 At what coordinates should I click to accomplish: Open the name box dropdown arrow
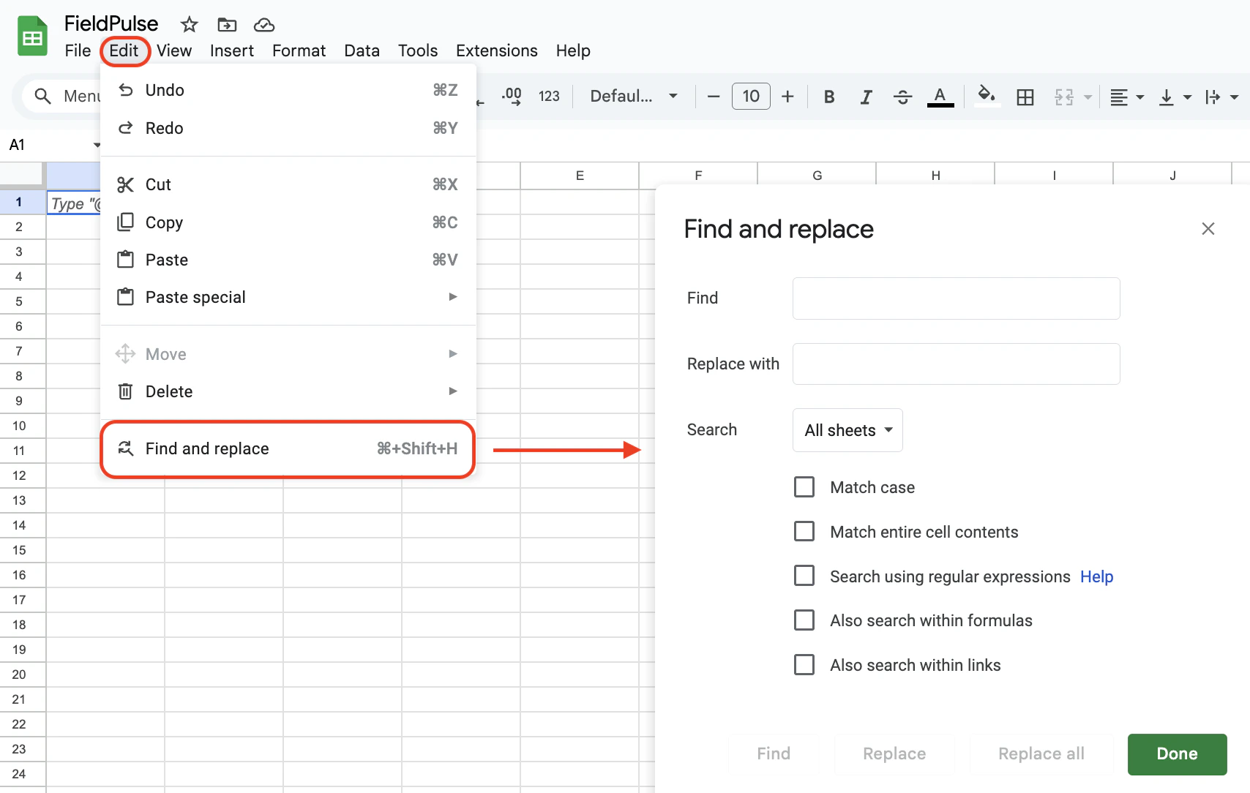[97, 145]
